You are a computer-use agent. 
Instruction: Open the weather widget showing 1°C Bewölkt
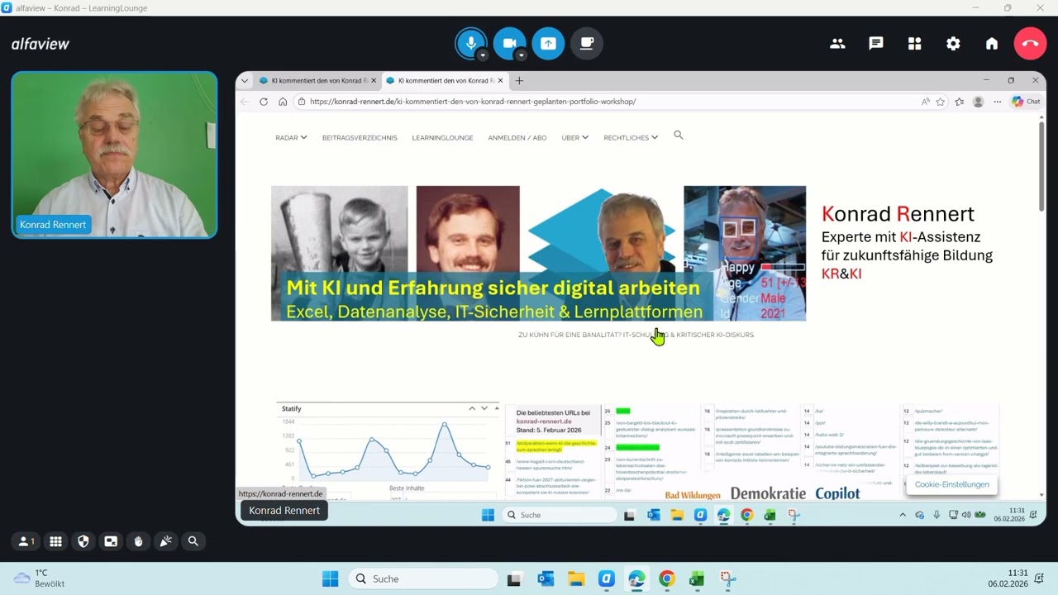[x=40, y=578]
